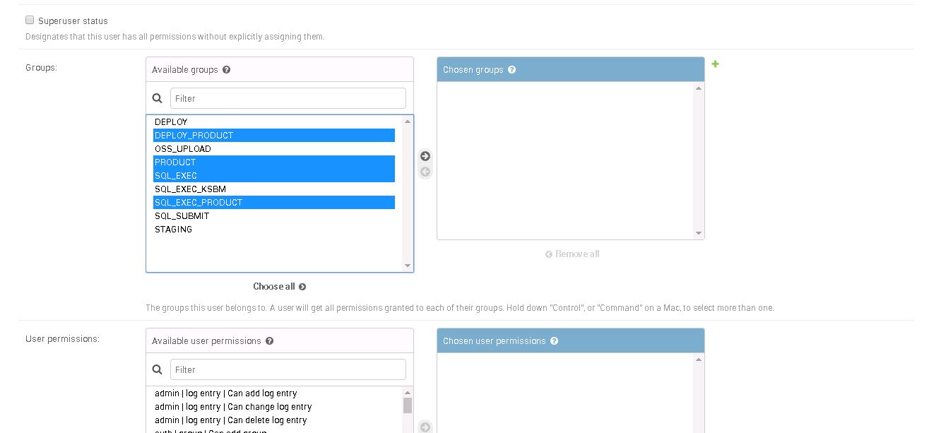Focus the Available groups Filter field
Image resolution: width=929 pixels, height=433 pixels.
pos(288,98)
